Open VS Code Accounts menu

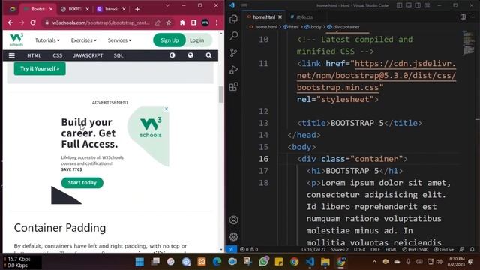pyautogui.click(x=233, y=220)
